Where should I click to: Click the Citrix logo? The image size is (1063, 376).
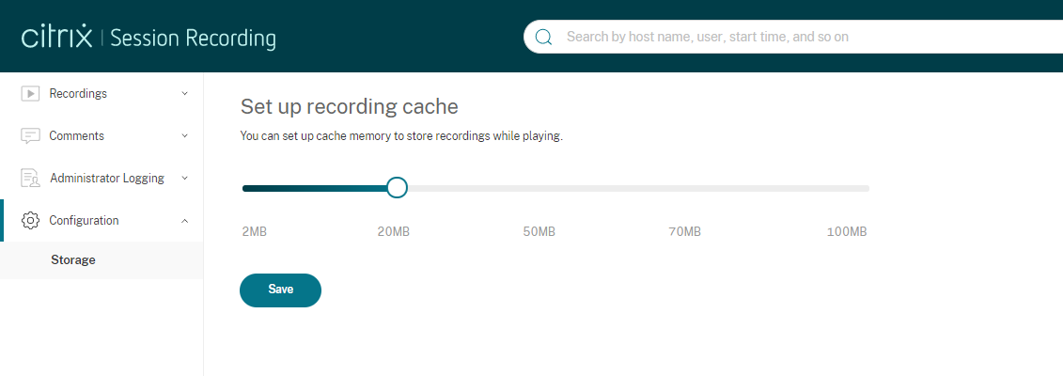tap(56, 38)
